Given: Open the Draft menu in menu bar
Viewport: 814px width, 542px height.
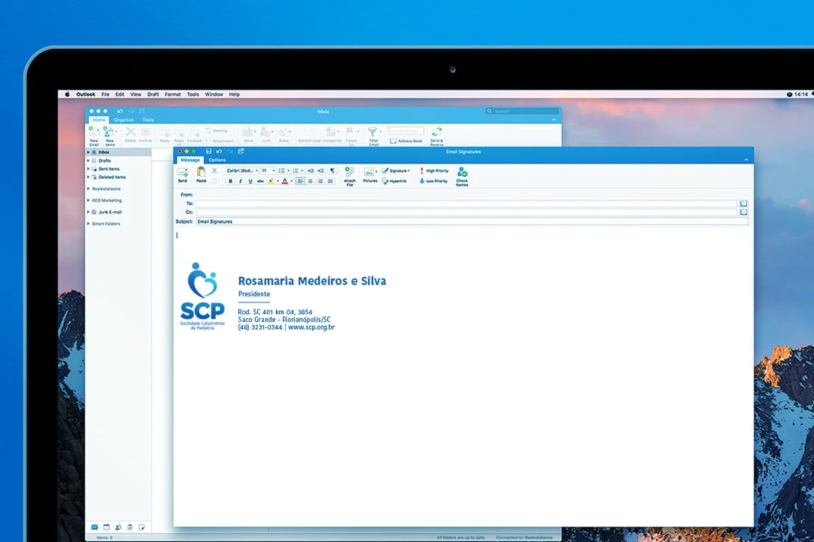Looking at the screenshot, I should pyautogui.click(x=153, y=94).
